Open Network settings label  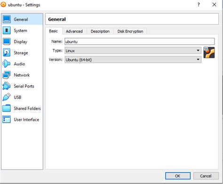click(22, 75)
